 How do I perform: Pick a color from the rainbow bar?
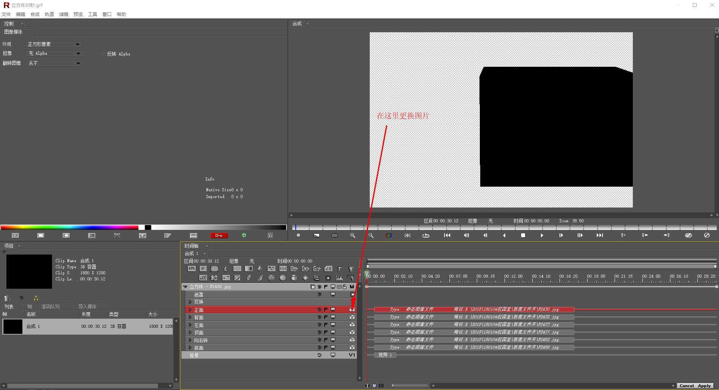69,227
